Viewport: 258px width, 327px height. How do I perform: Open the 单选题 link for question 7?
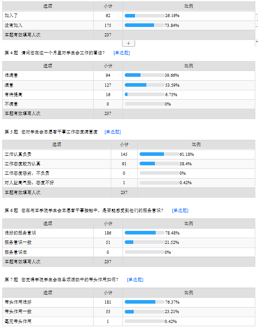pyautogui.click(x=135, y=280)
